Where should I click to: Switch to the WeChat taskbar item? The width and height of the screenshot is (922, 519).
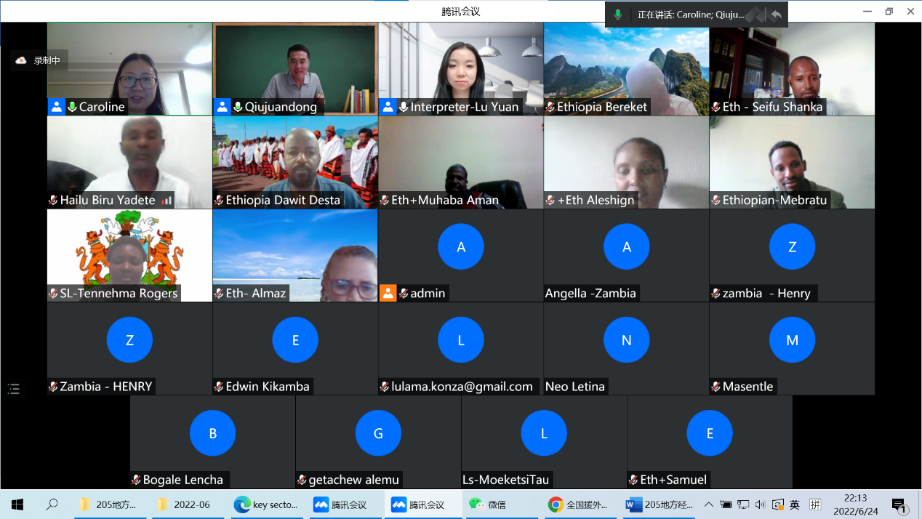coord(488,504)
